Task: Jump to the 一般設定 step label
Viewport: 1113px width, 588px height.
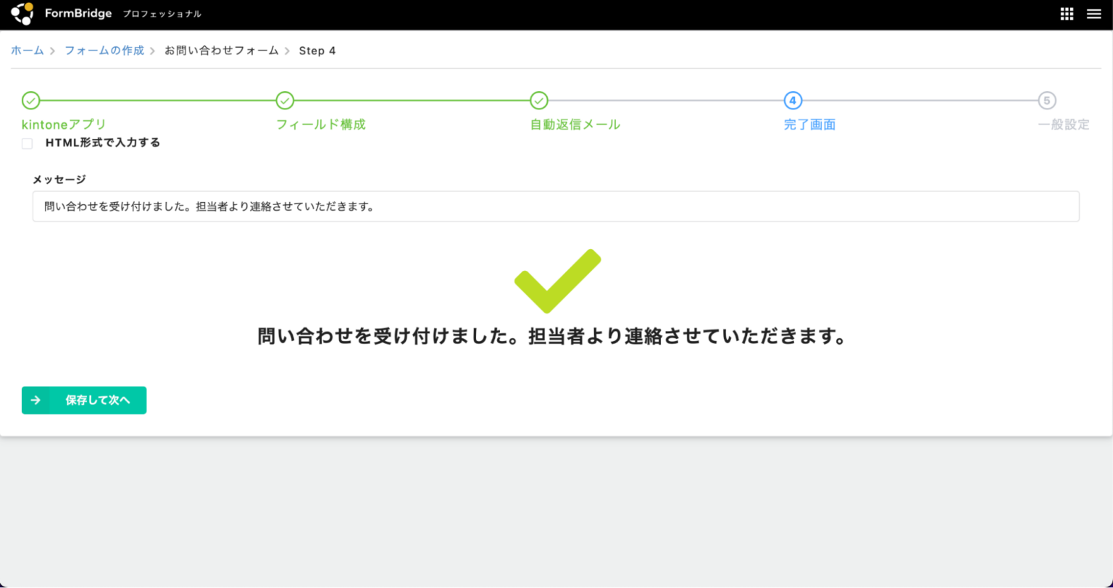Action: click(x=1063, y=125)
